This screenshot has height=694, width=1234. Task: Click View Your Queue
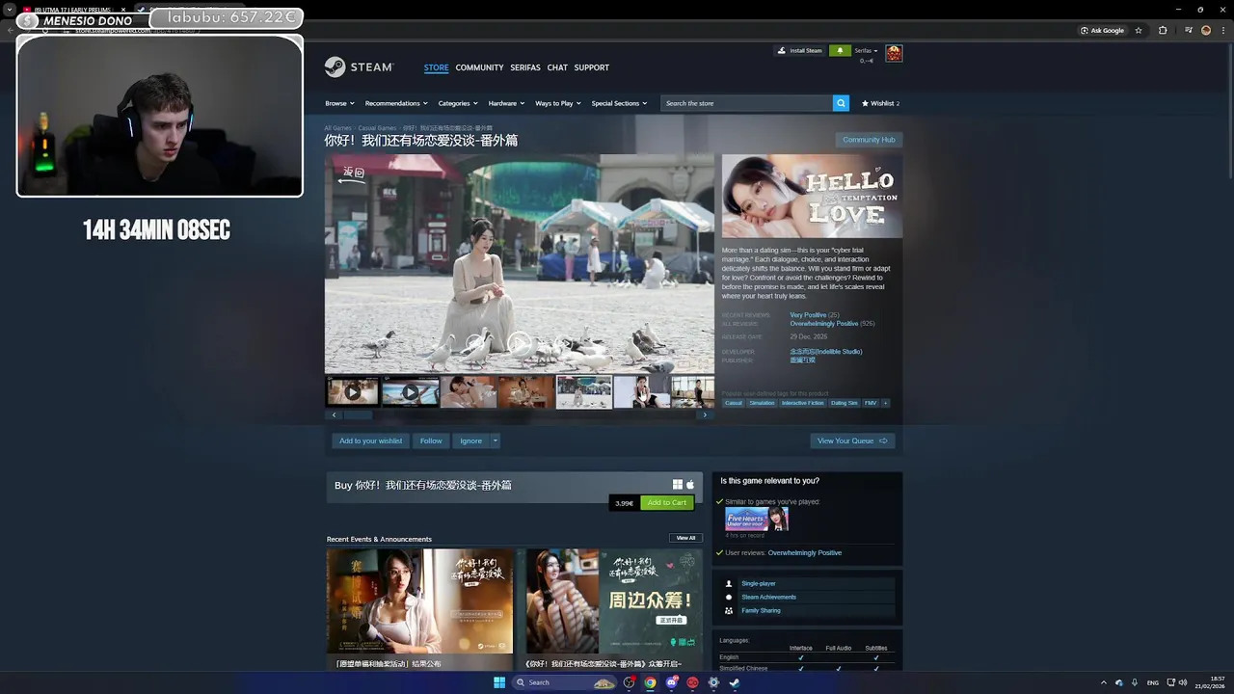click(x=852, y=440)
